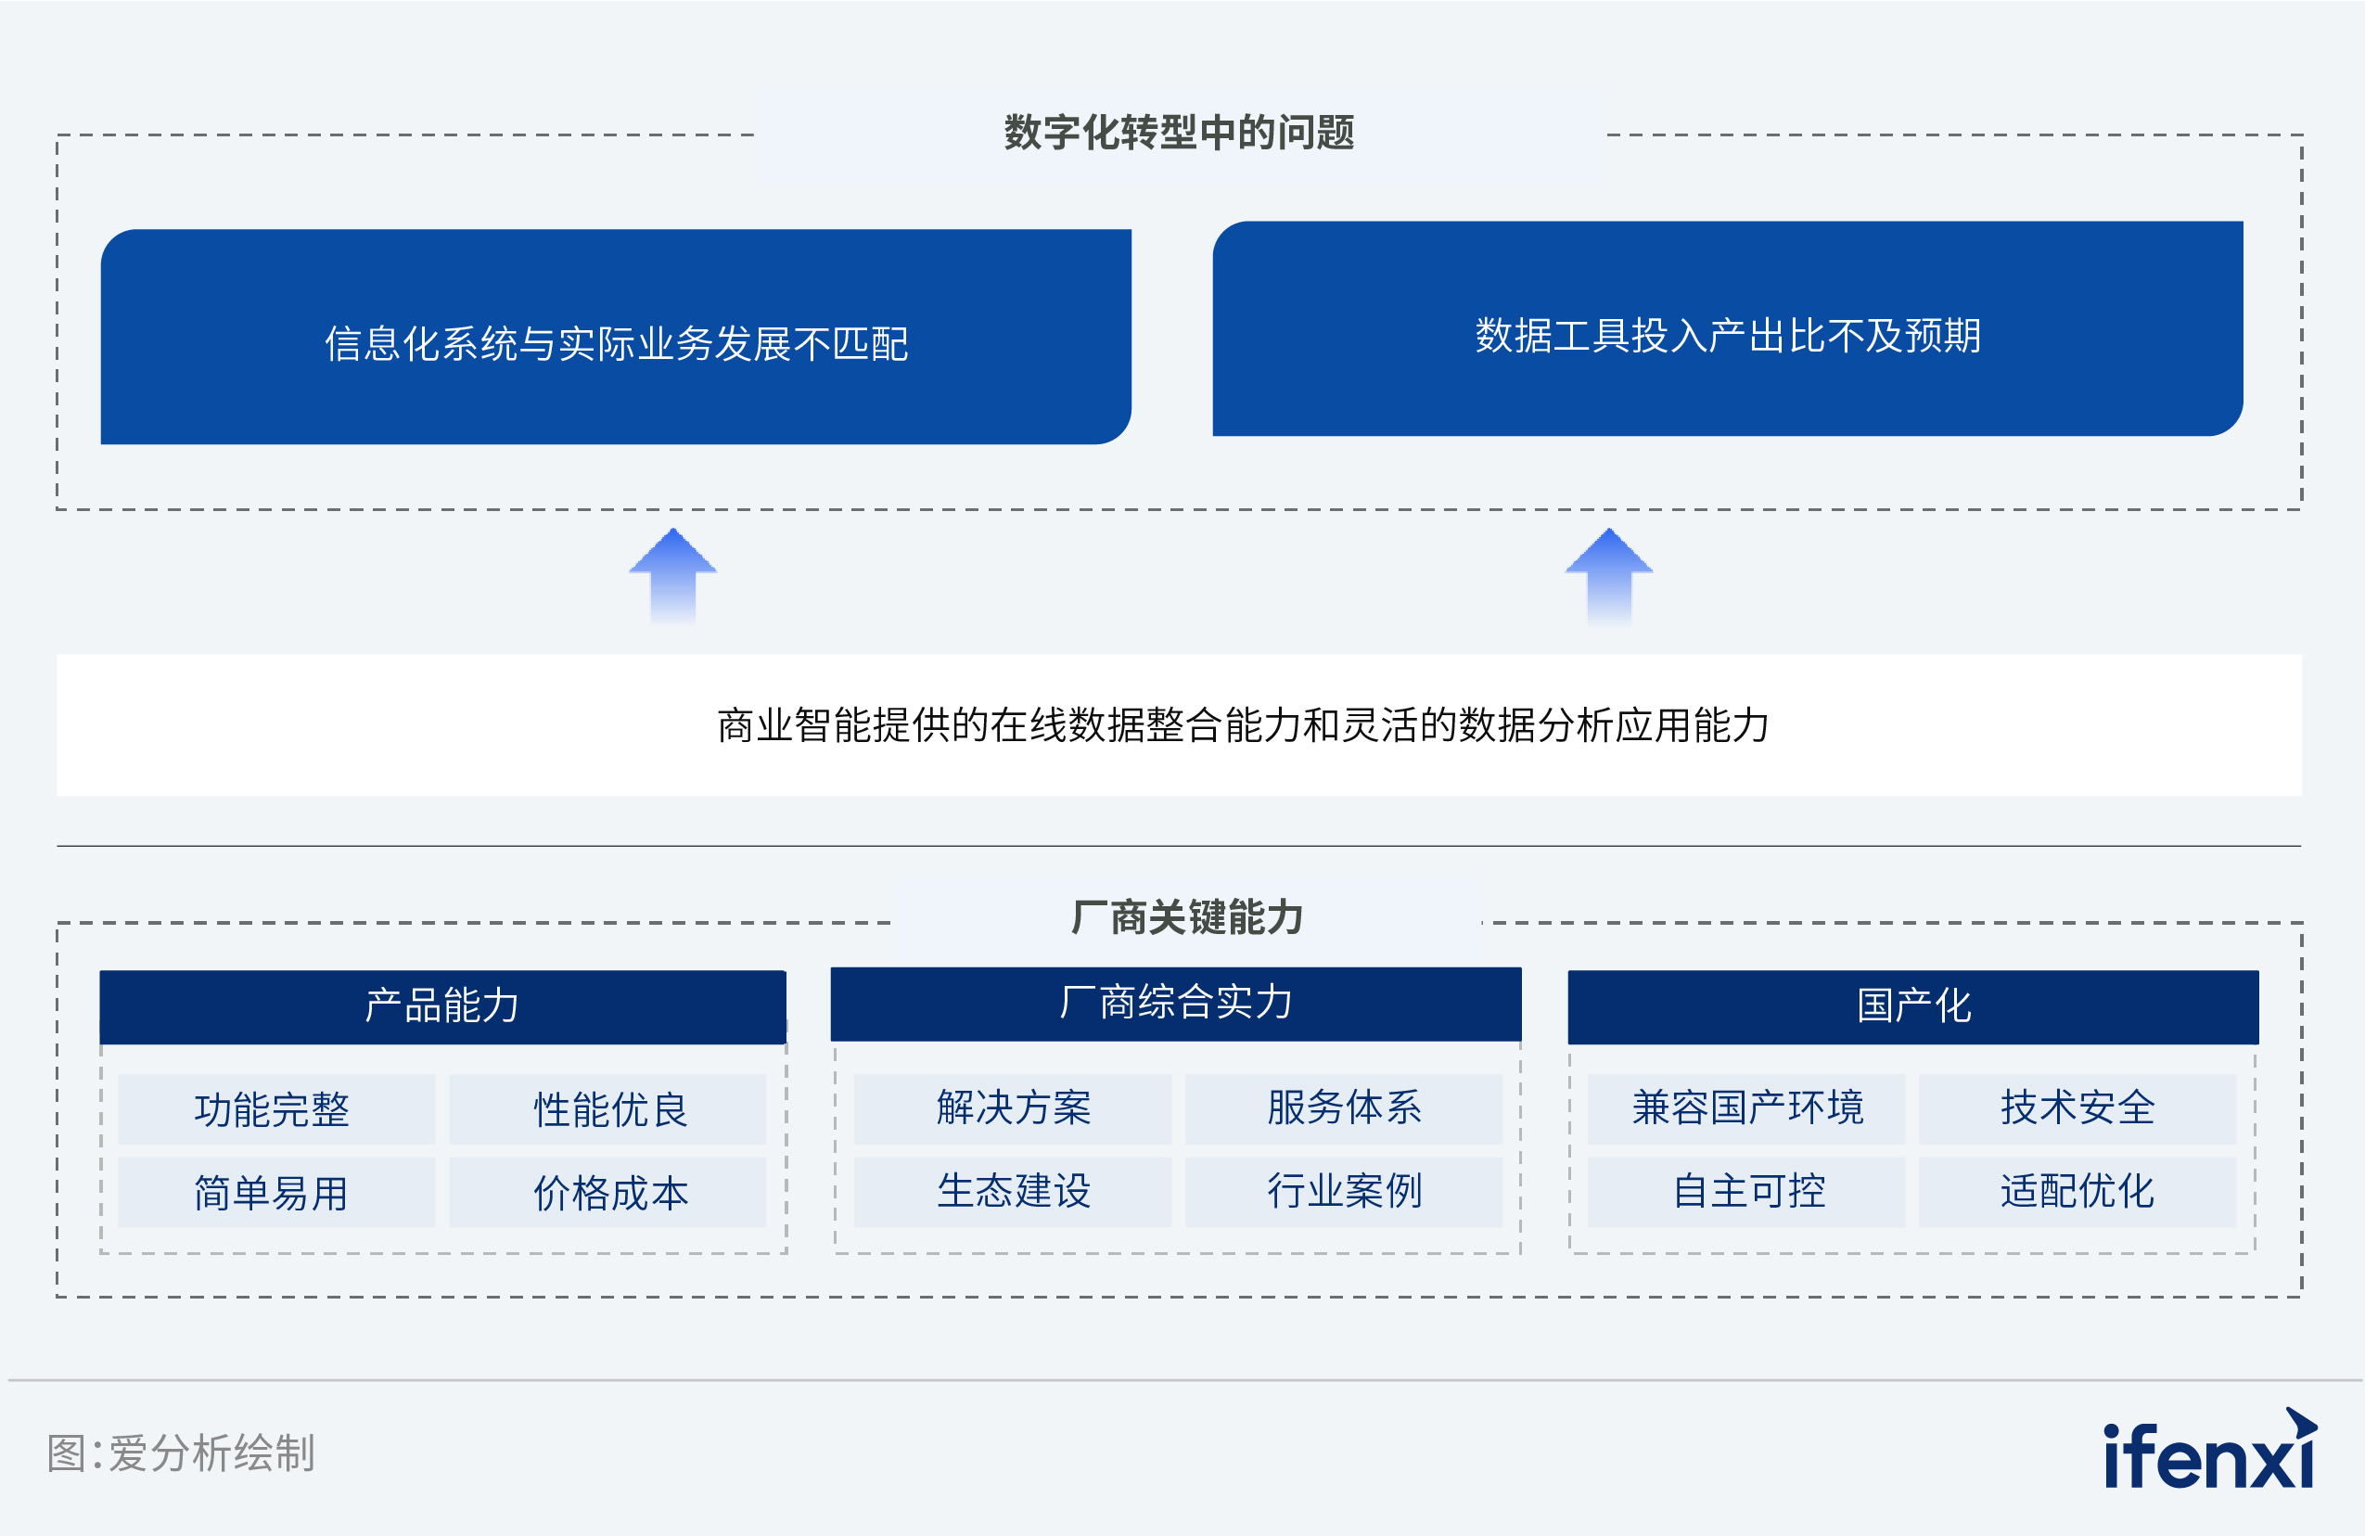The height and width of the screenshot is (1536, 2365).
Task: Choose the 简单易用 cell
Action: [x=276, y=1192]
